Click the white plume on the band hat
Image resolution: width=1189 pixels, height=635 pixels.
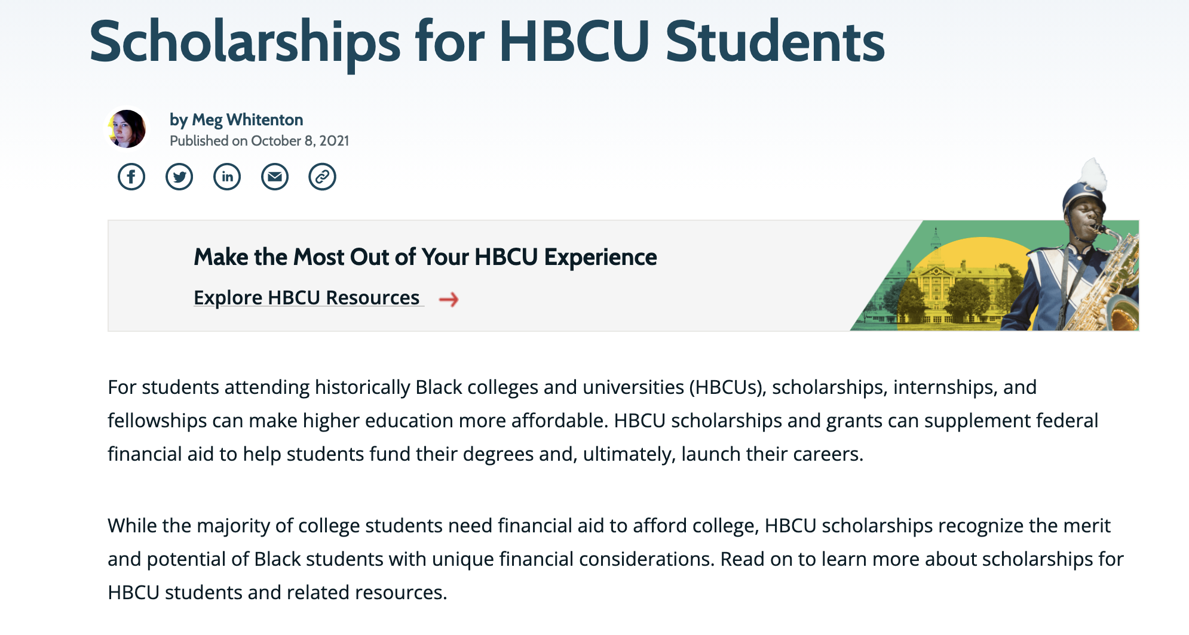1095,174
